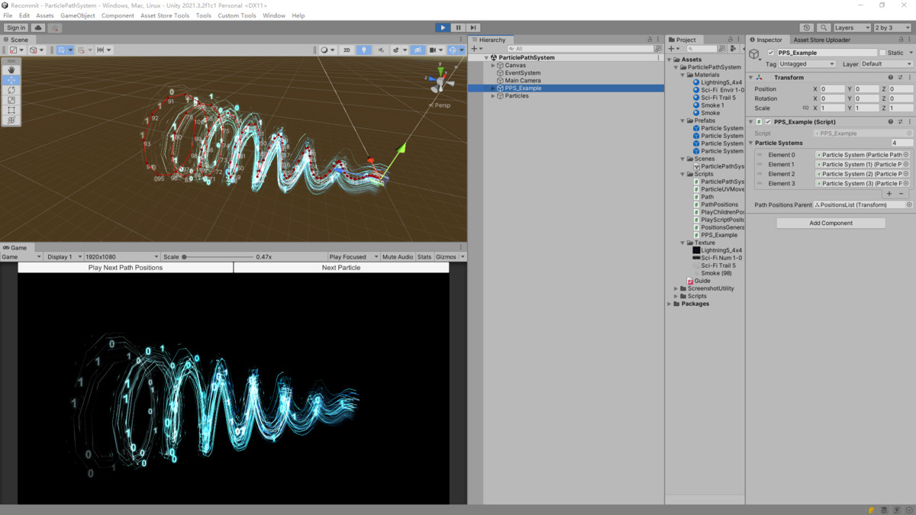Viewport: 916px width, 515px height.
Task: Expand the Particles object in Hierarchy
Action: pos(493,96)
